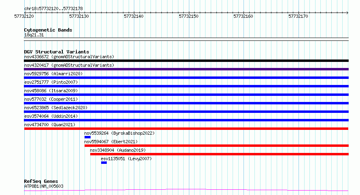Open variant esv1135051 (Levy2007) label
This screenshot has height=195, width=360.
pyautogui.click(x=126, y=159)
